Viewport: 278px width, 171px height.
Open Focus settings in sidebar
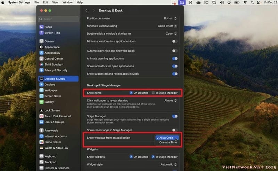pos(48,27)
